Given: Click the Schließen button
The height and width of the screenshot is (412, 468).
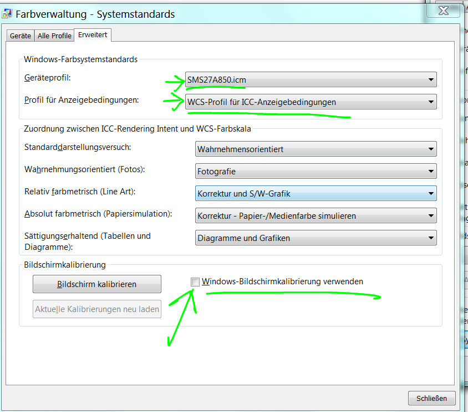Looking at the screenshot, I should point(431,398).
